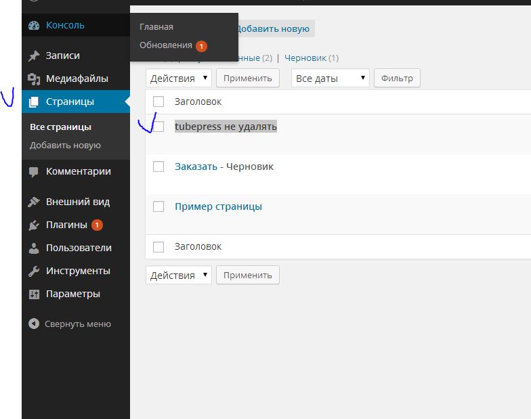The height and width of the screenshot is (419, 531).
Task: Open the tubepress не удалять page link
Action: tap(226, 127)
